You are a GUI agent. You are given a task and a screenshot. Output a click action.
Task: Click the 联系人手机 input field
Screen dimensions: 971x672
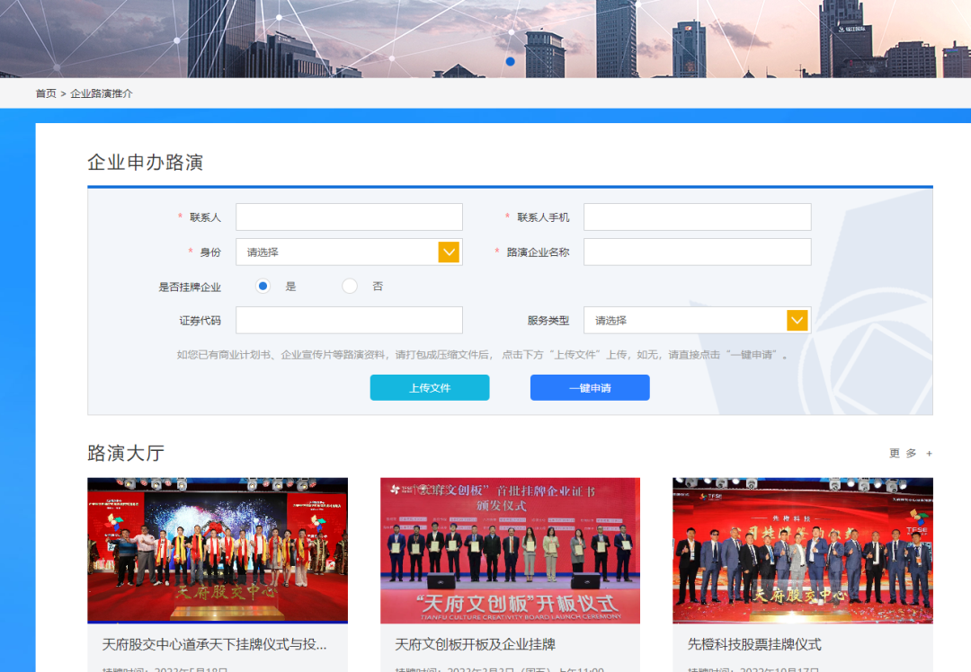click(698, 217)
